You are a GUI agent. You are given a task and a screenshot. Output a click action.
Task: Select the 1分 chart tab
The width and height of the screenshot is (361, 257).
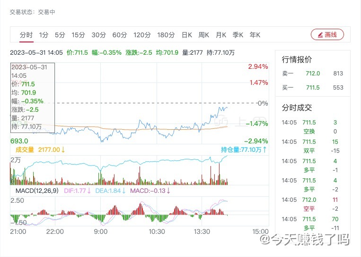[44, 35]
